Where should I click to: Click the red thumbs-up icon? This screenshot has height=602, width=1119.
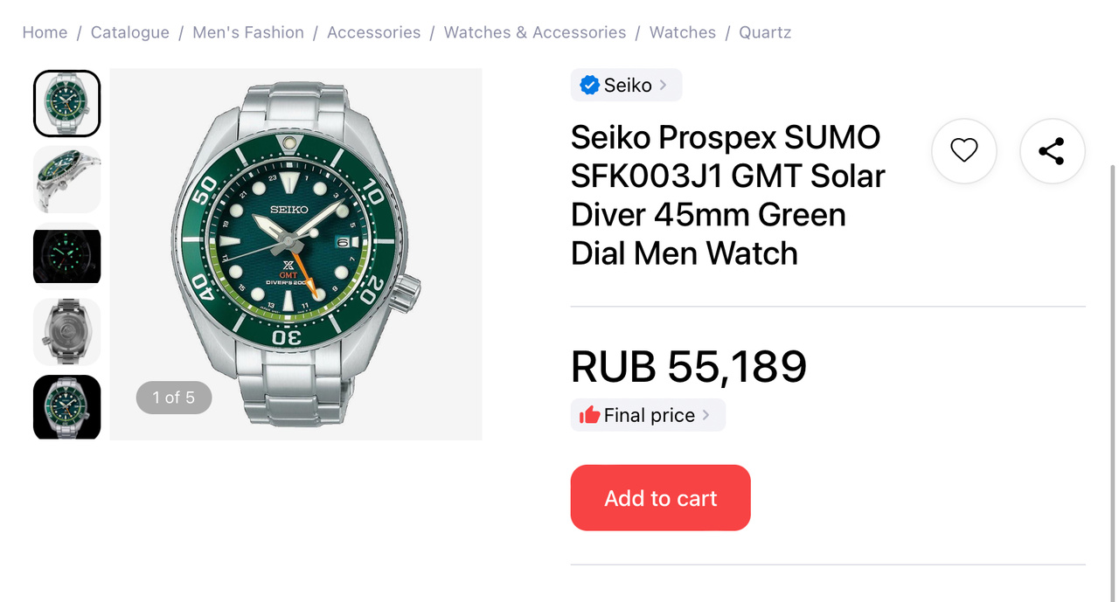590,415
